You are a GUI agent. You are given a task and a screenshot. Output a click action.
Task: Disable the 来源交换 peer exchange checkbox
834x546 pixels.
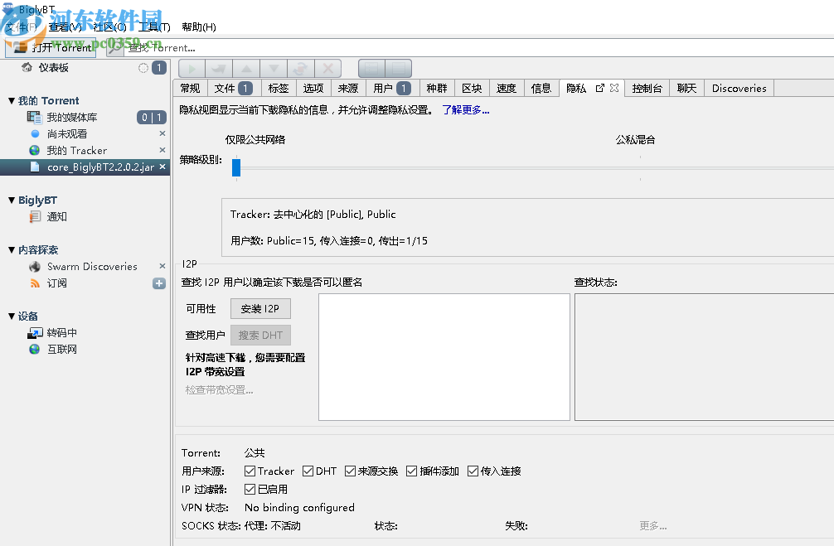[x=352, y=471]
